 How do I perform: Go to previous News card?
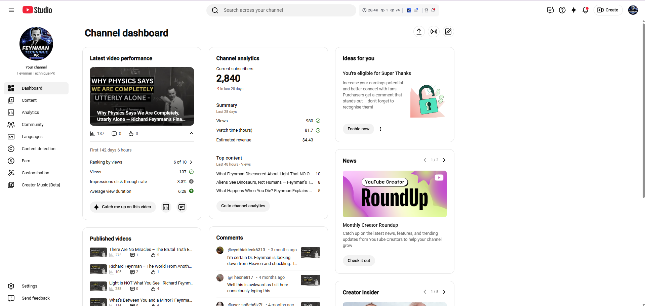coord(425,160)
